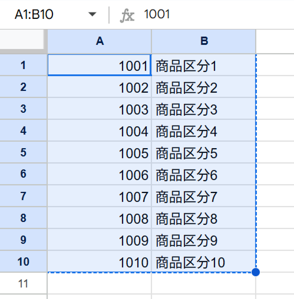The image size is (294, 299).
Task: Open the name box dropdown arrow
Action: click(x=93, y=14)
